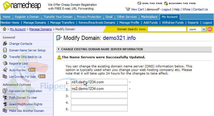This screenshot has height=116, width=214.
Task: Open Withdraw Funds submenu item
Action: (173, 23)
